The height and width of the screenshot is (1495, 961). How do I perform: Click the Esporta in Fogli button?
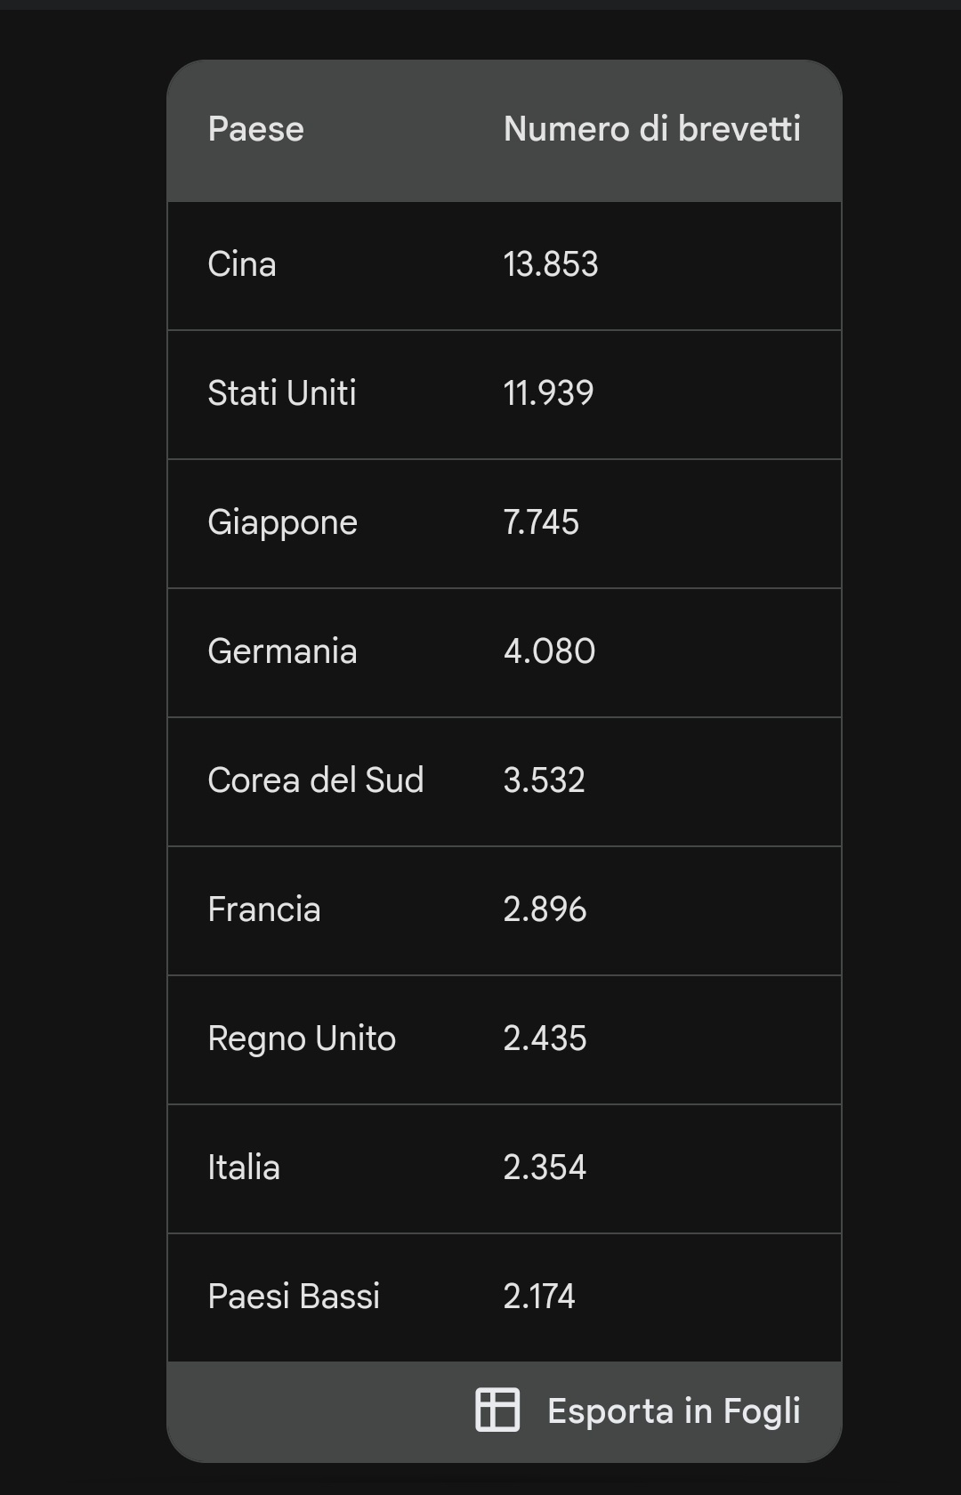tap(638, 1410)
